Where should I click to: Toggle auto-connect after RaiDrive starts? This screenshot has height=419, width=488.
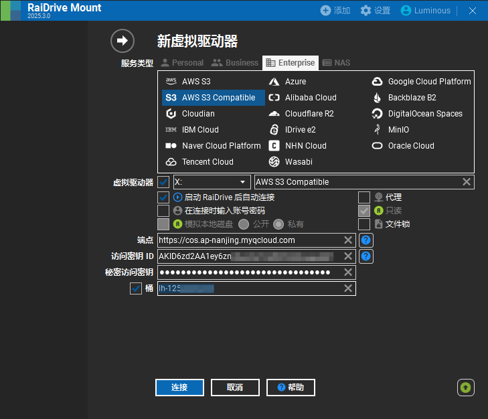pyautogui.click(x=163, y=197)
